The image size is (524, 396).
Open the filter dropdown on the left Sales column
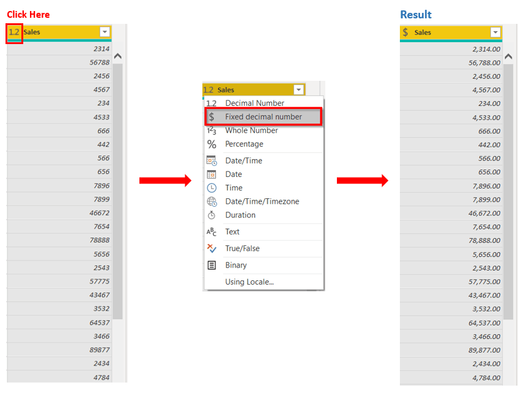pos(104,32)
